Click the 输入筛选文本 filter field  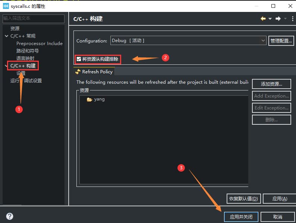coord(33,18)
